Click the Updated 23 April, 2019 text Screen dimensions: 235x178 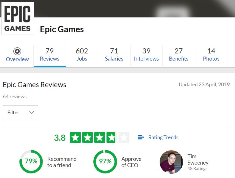pyautogui.click(x=204, y=85)
